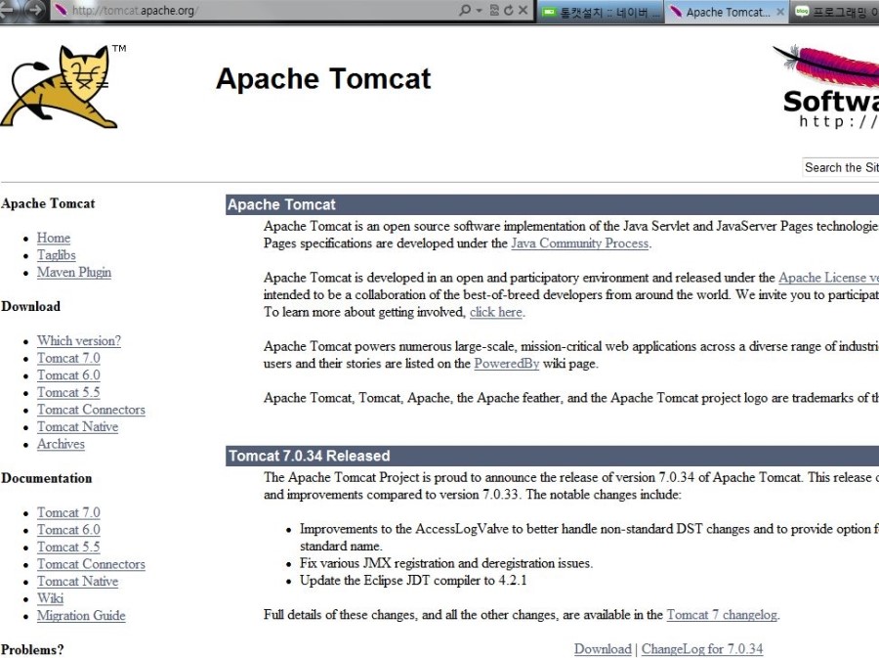Open Tomcat 7.0 under Download section

pos(68,358)
